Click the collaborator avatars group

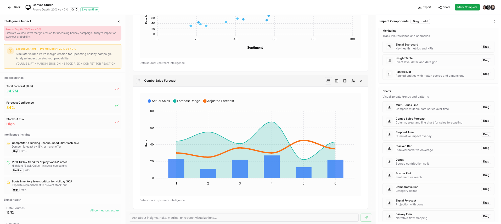click(489, 7)
